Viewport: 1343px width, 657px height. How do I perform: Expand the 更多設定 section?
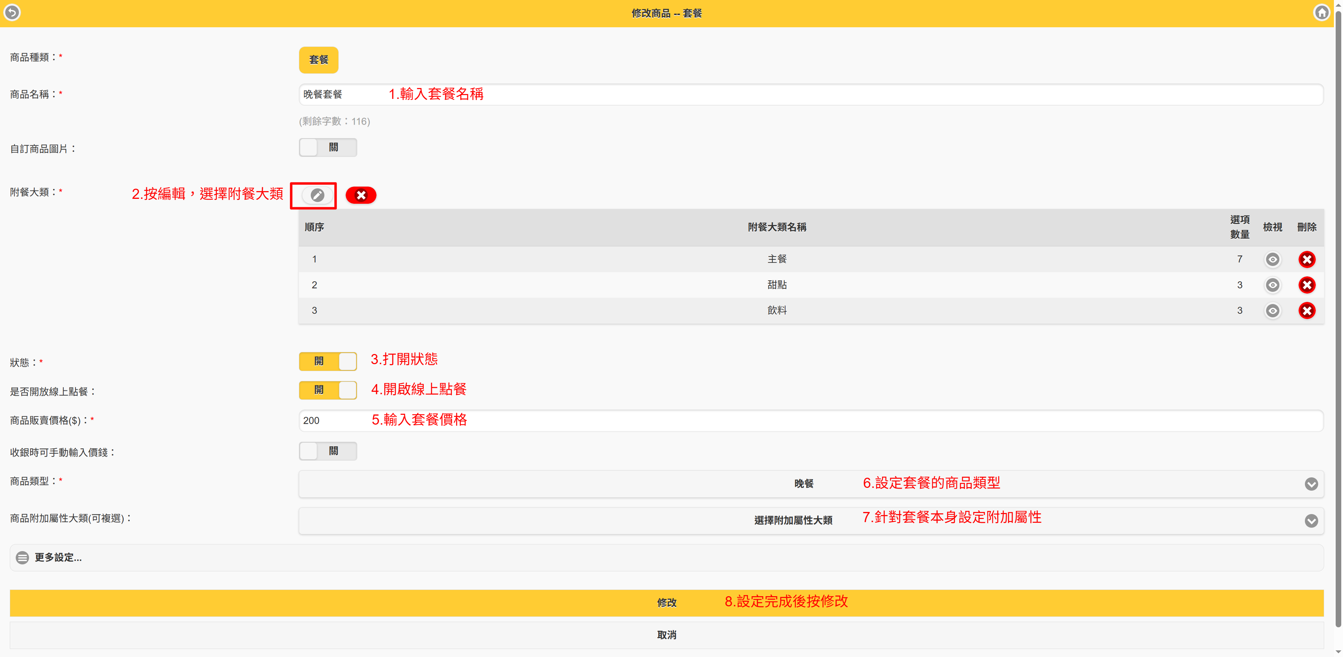pos(57,558)
